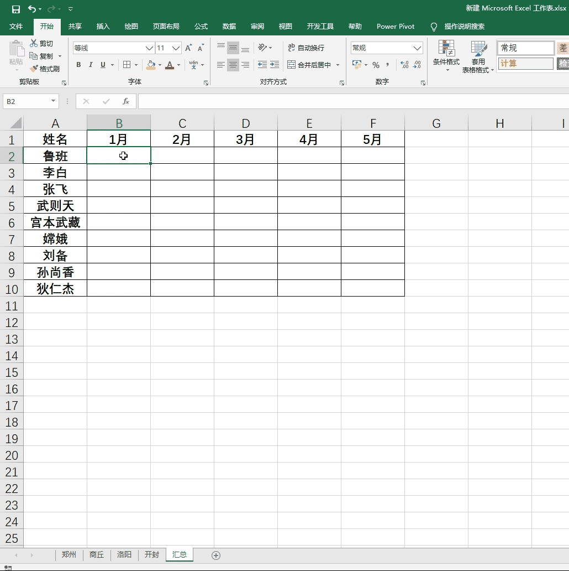569x571 pixels.
Task: Click the Fill Color paint bucket icon
Action: (151, 65)
